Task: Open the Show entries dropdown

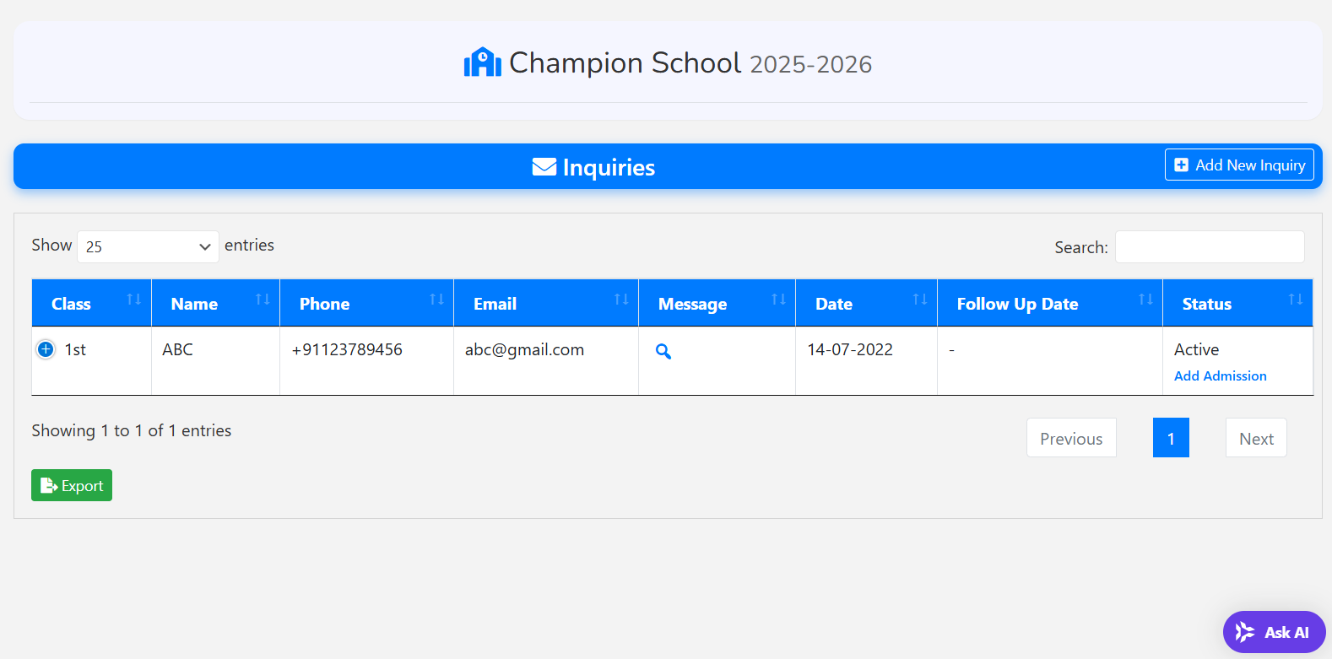Action: 148,246
